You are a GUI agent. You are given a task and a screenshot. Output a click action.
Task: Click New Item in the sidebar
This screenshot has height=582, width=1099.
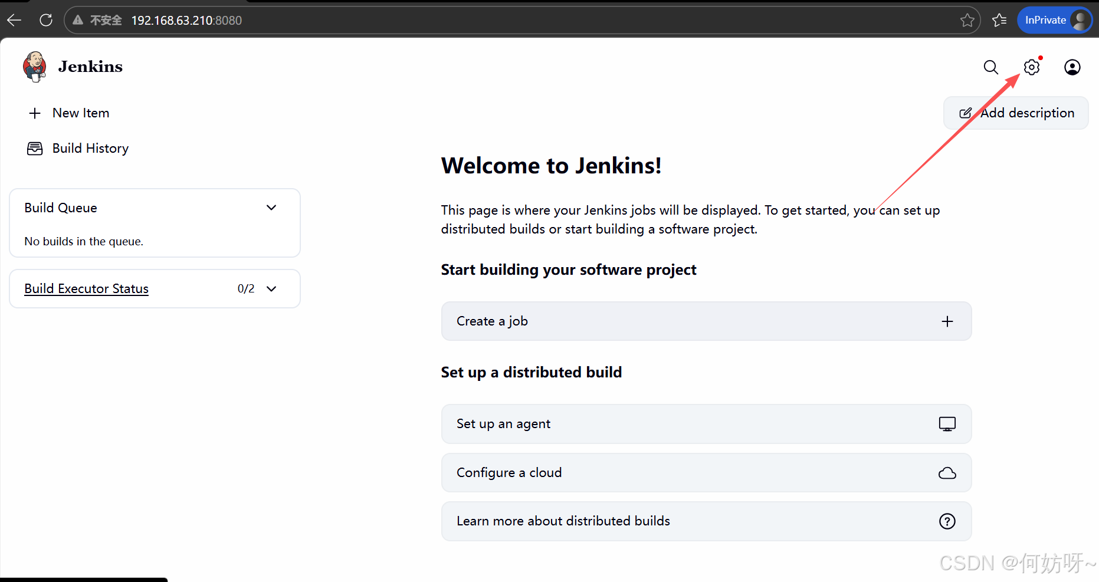point(81,113)
